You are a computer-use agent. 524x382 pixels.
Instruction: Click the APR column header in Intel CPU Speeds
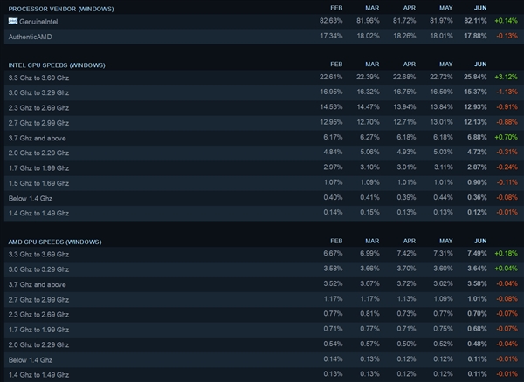point(405,64)
